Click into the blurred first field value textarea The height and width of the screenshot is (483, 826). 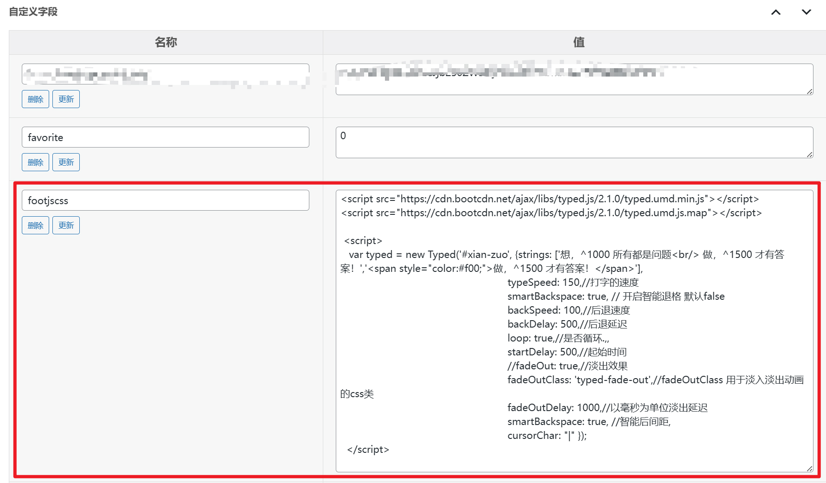point(574,79)
